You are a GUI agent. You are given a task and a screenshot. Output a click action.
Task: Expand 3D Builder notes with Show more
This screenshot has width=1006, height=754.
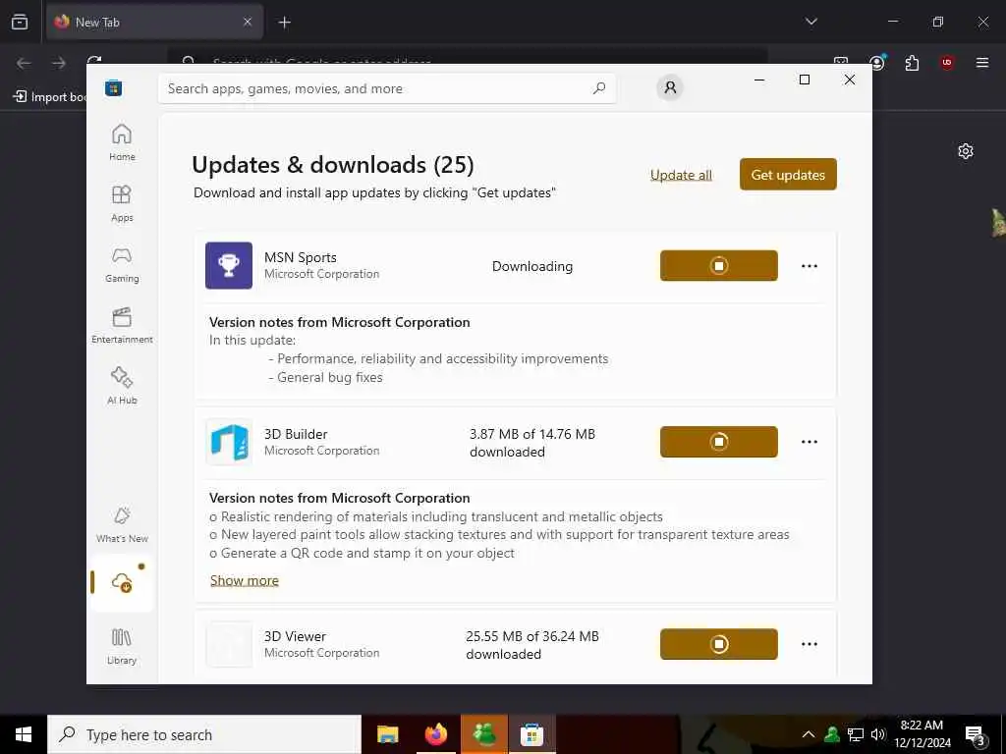pos(245,580)
